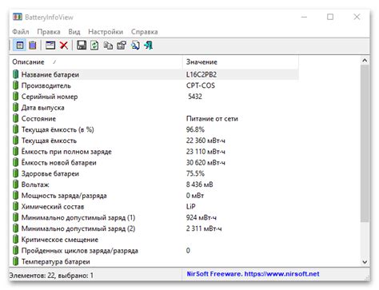The width and height of the screenshot is (379, 290).
Task: Click the 8 436 мВ voltage value
Action: coord(199,185)
